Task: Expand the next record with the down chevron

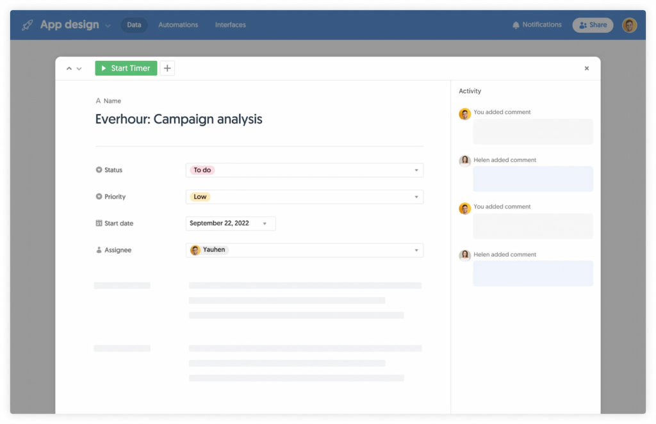Action: (x=79, y=68)
